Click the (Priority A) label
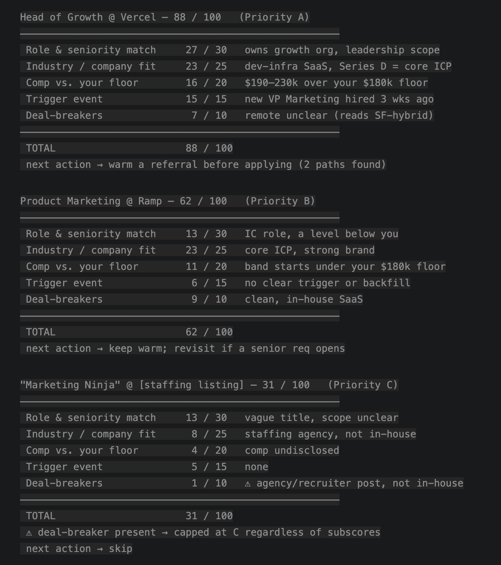Viewport: 501px width, 565px height. click(274, 17)
